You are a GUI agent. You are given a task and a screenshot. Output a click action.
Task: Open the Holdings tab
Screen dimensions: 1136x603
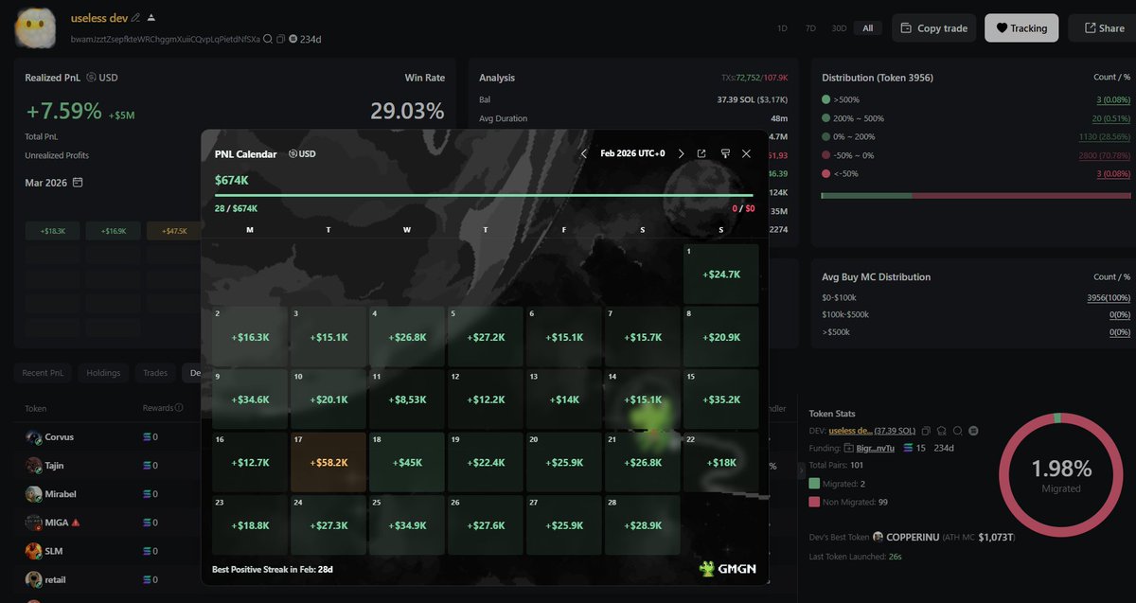pos(104,373)
